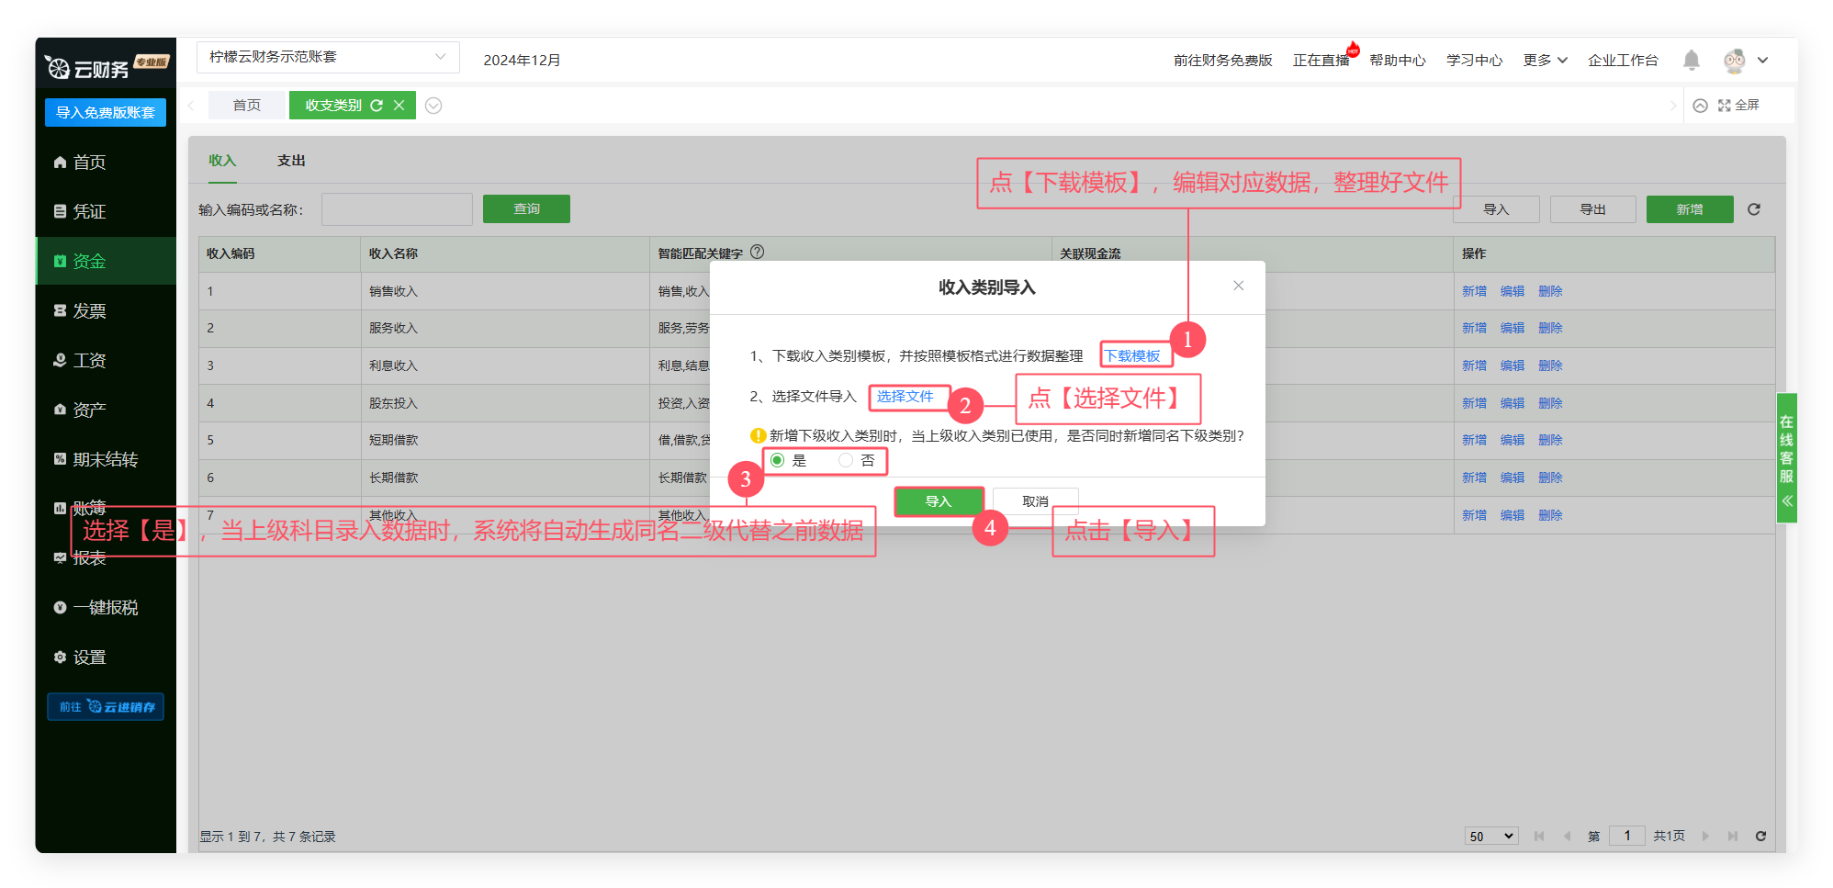Open the 柠檬云财务示范账套 account dropdown

point(328,57)
